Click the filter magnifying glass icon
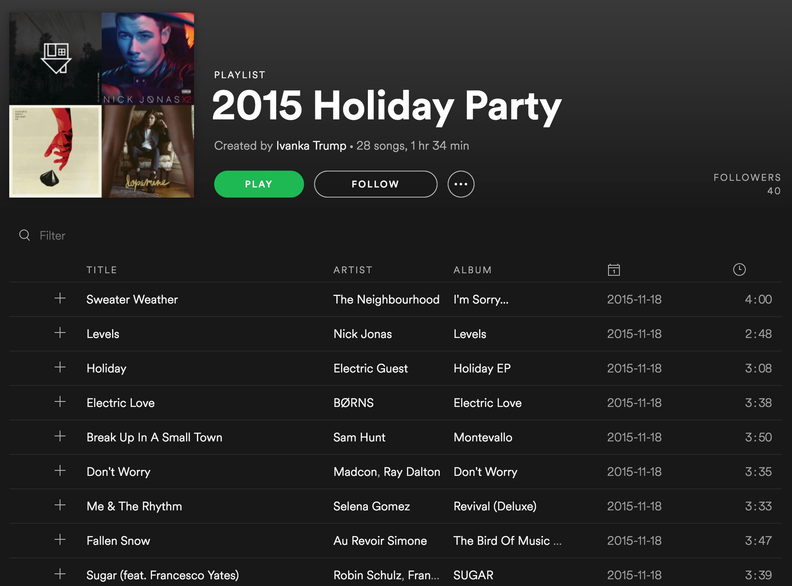The height and width of the screenshot is (586, 792). point(25,235)
